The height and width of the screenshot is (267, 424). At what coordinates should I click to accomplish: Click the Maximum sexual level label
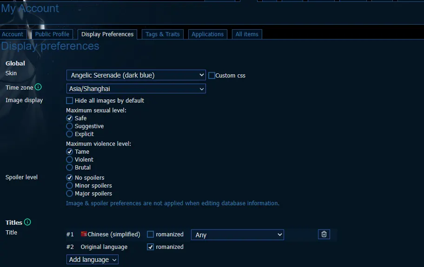coord(96,110)
